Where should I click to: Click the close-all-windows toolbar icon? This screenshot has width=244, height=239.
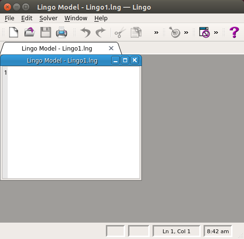(204, 32)
